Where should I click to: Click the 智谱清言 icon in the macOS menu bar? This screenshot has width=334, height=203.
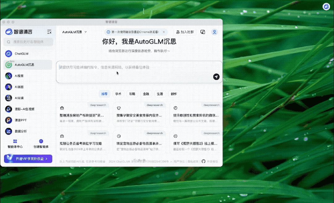(x=326, y=6)
